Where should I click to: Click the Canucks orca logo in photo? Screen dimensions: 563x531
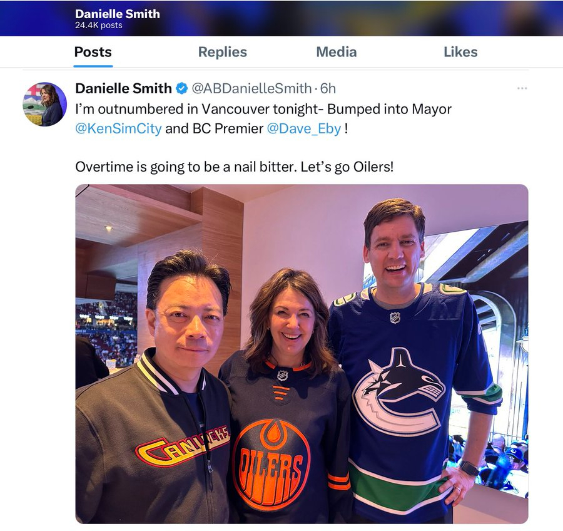pos(399,392)
